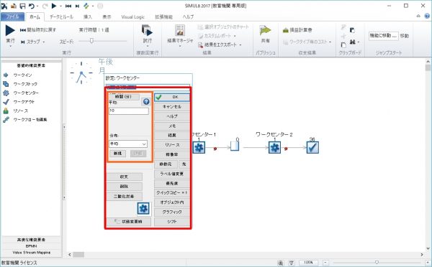The width and height of the screenshot is (432, 267).
Task: Click the blue help icon at top right
Action: [427, 17]
